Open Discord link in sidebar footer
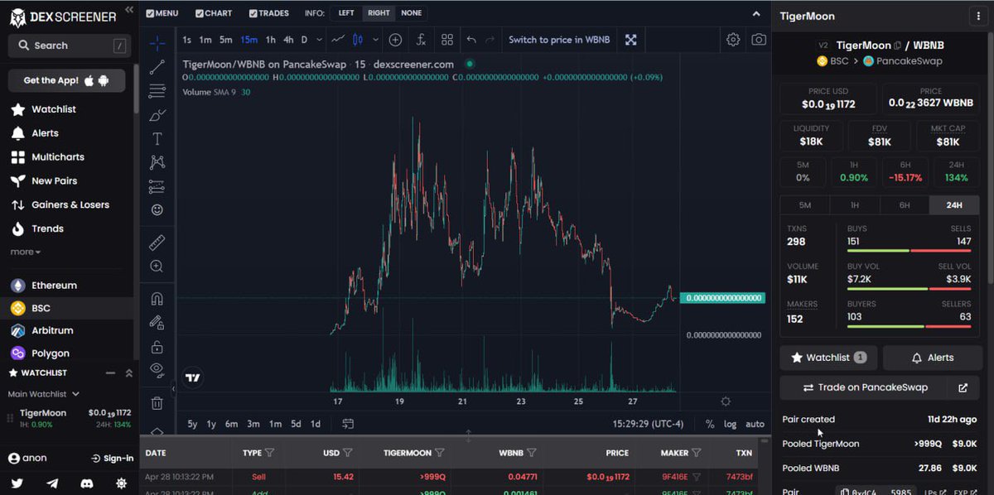Viewport: 994px width, 495px height. 87,483
